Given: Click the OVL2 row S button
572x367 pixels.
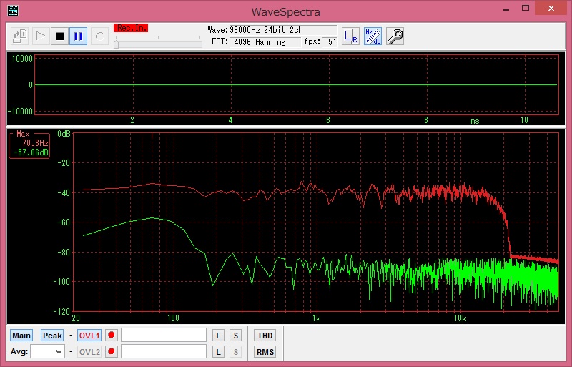Looking at the screenshot, I should 236,352.
